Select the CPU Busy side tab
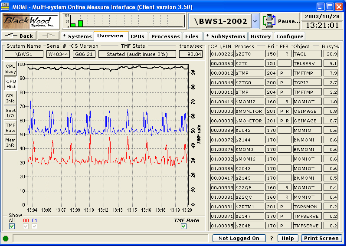Image resolution: width=347 pixels, height=246 pixels. coord(10,69)
